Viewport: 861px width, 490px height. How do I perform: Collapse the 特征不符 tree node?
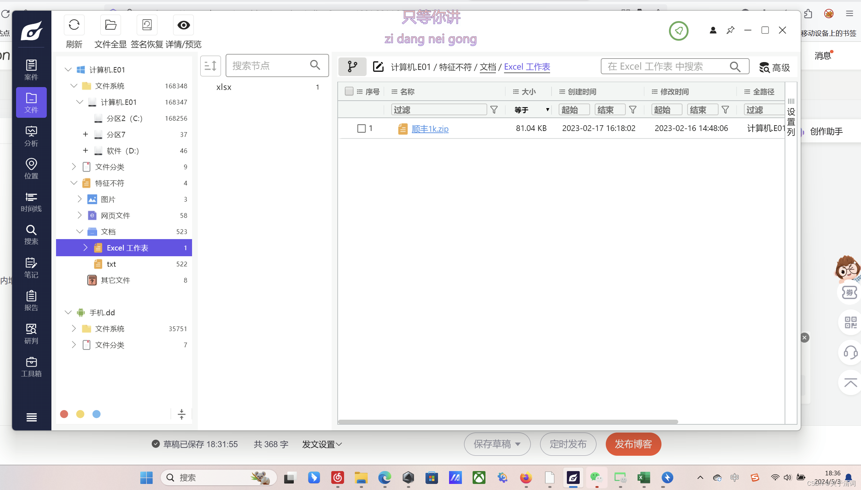click(x=74, y=183)
